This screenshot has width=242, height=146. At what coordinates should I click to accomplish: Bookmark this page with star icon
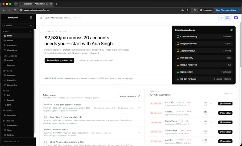[x=188, y=10]
